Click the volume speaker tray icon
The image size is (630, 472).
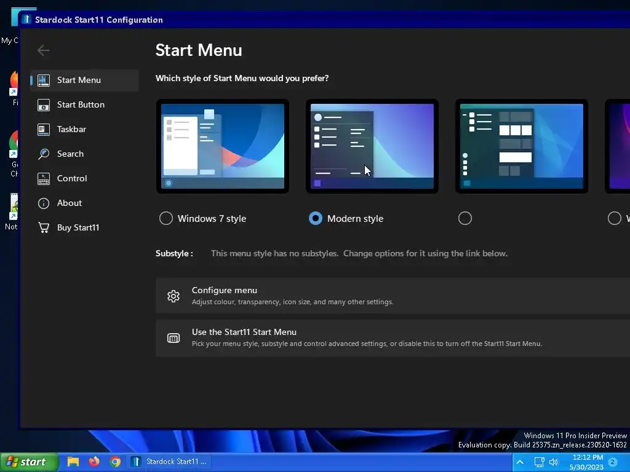click(554, 462)
